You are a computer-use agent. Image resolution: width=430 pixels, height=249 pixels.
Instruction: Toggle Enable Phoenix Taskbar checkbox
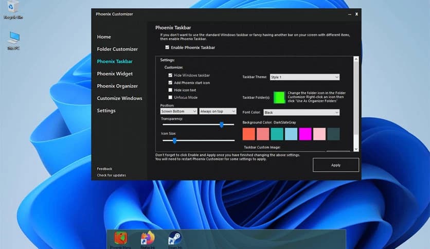[167, 47]
